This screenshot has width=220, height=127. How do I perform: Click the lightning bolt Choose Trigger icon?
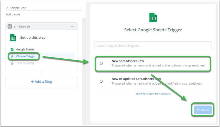pyautogui.click(x=12, y=56)
